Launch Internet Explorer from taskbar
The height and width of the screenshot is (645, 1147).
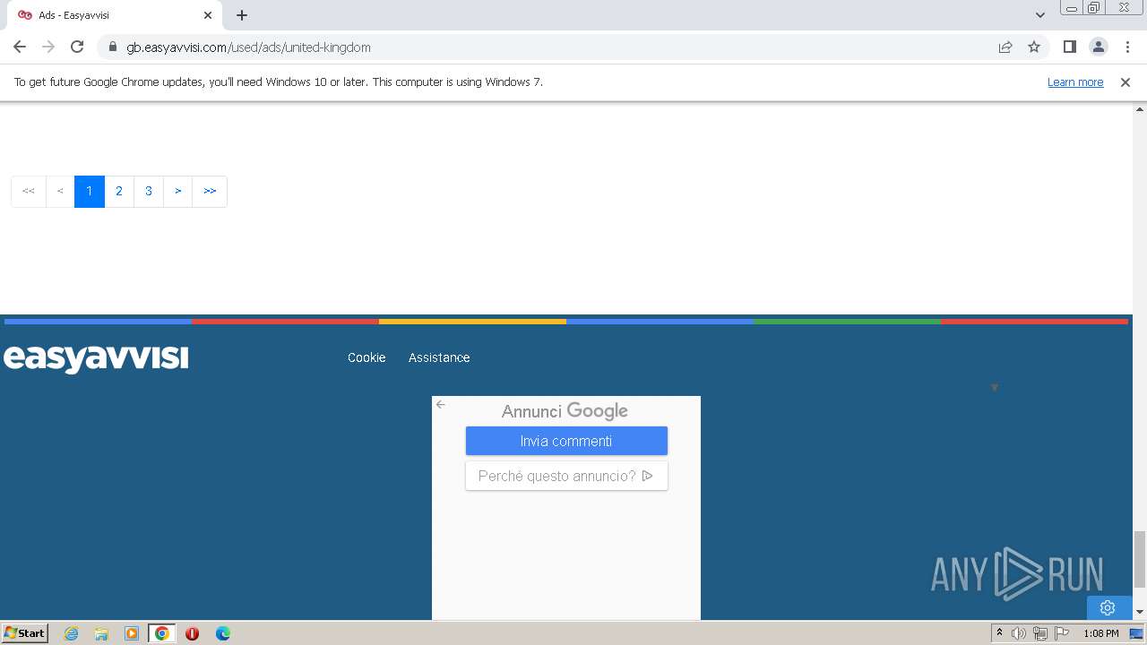coord(72,633)
